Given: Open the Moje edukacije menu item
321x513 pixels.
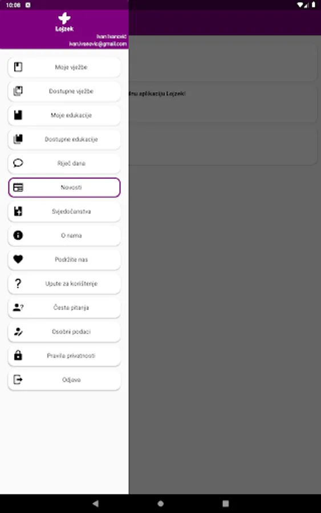Looking at the screenshot, I should pyautogui.click(x=64, y=115).
